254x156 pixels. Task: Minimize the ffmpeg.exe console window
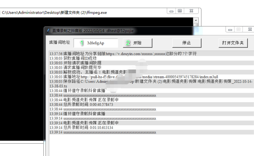point(172,11)
